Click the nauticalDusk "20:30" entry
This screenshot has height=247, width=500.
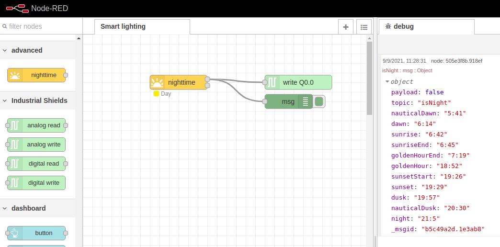pyautogui.click(x=431, y=208)
